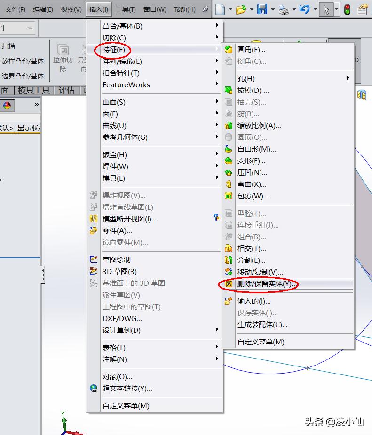Open the Options icon in toolbar
372x435 pixels.
click(362, 9)
